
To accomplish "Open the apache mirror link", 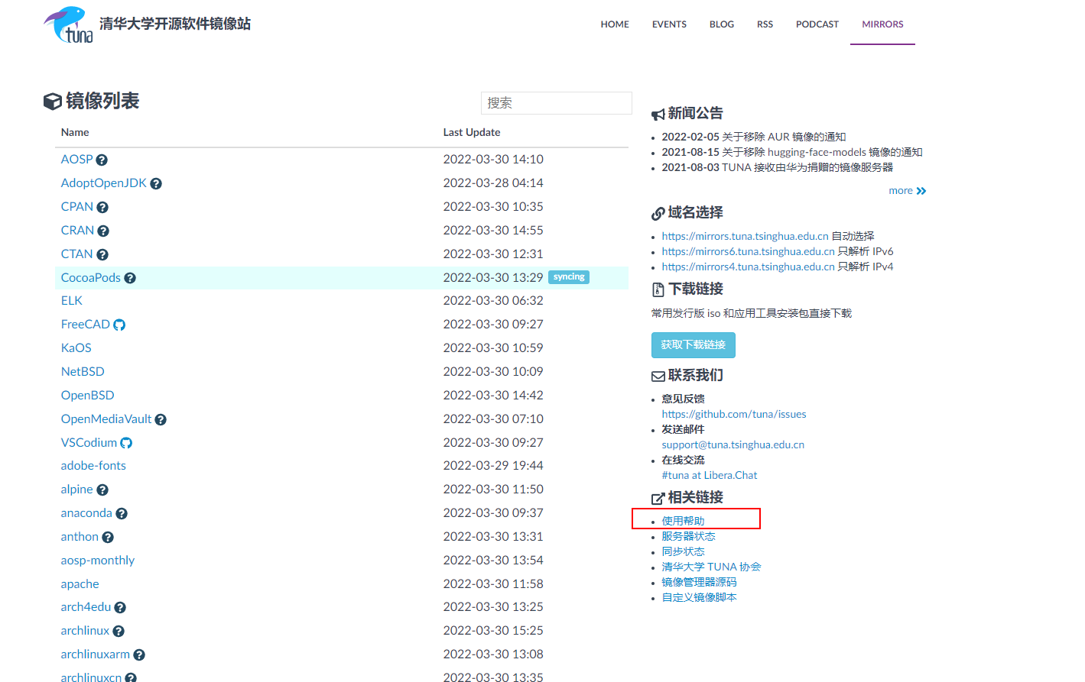I will (80, 584).
